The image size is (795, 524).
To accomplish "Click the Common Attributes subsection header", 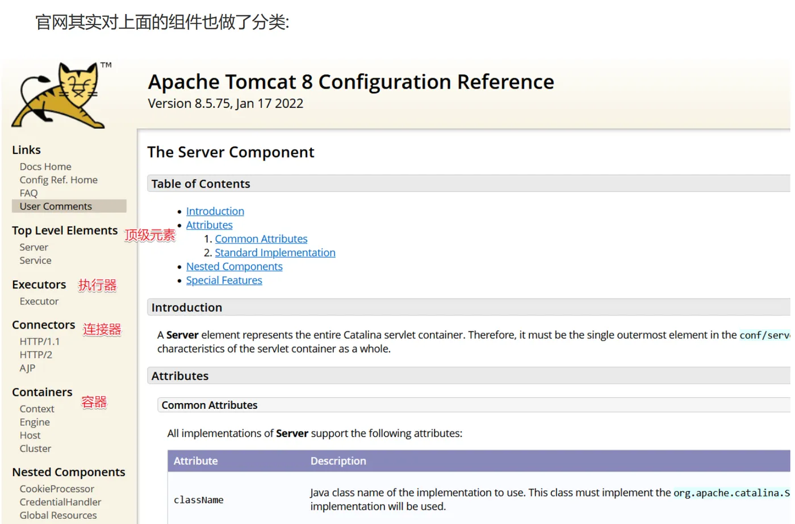I will 474,405.
